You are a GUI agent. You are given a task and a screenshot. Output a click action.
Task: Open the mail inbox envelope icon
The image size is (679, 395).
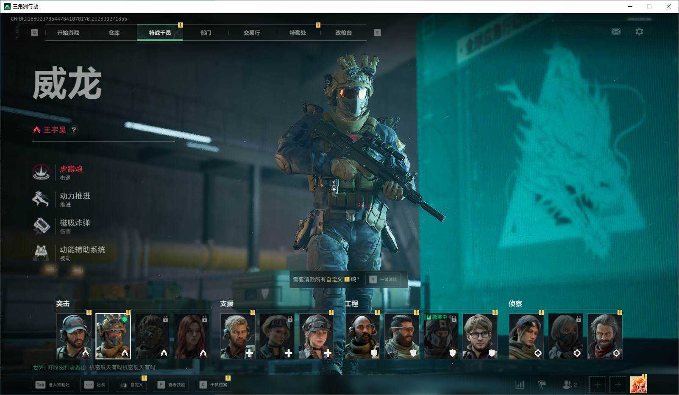616,32
